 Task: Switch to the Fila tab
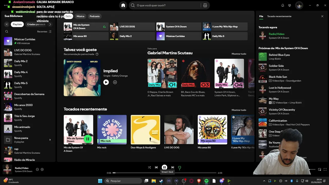pos(261,16)
